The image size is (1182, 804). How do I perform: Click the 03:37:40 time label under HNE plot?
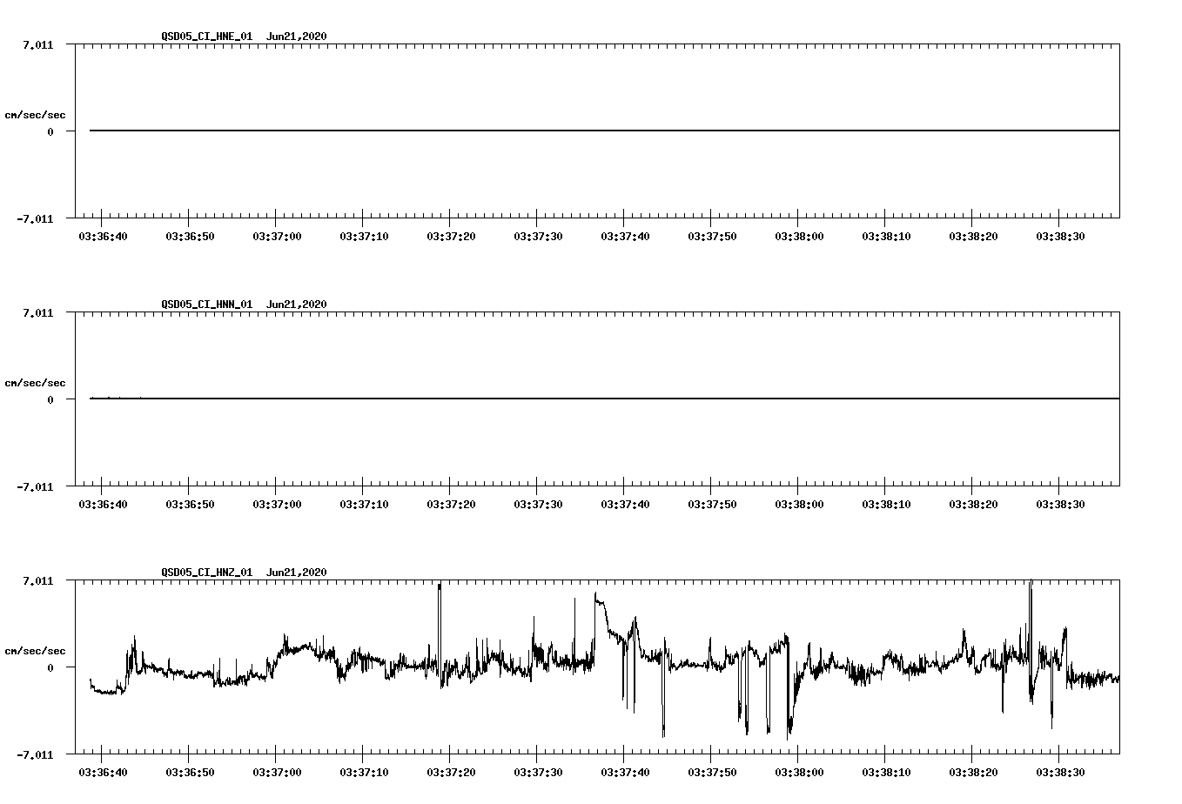pos(625,236)
